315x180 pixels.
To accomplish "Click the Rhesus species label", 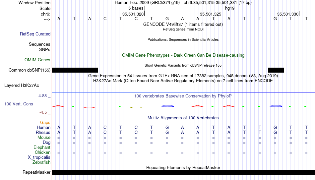I will coord(43,133).
